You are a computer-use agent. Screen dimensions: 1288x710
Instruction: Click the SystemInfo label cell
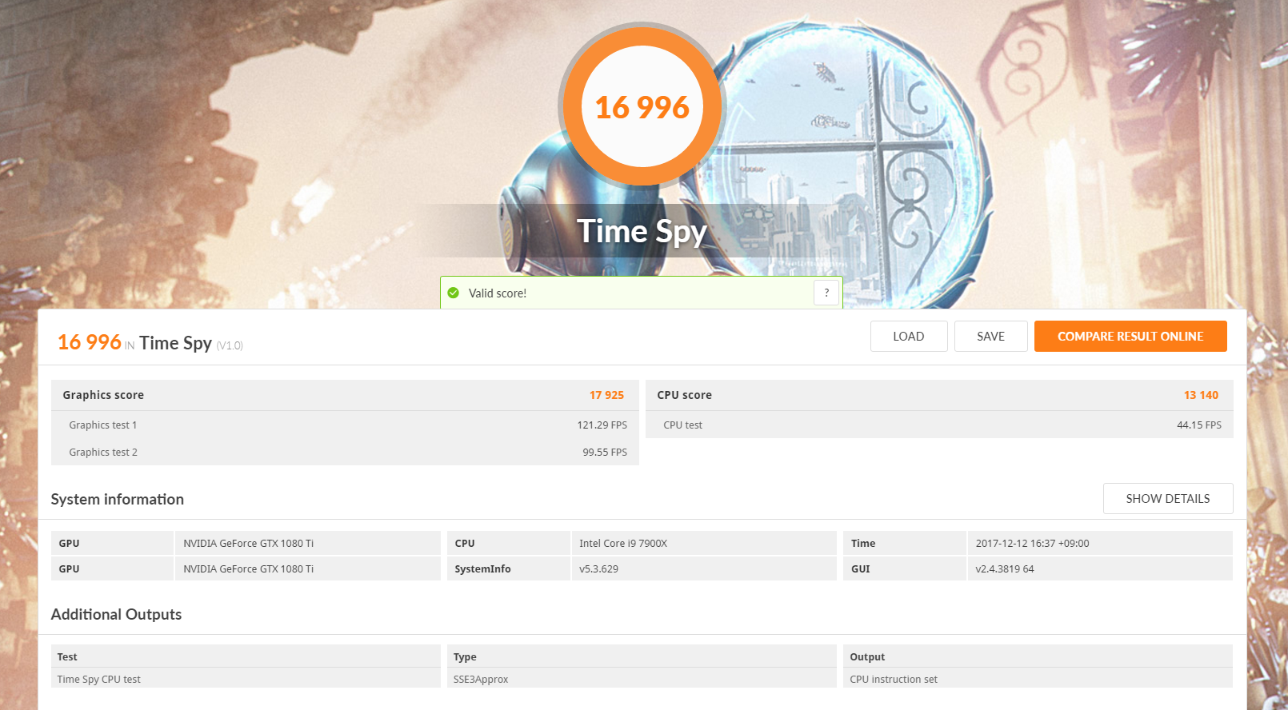pos(509,568)
